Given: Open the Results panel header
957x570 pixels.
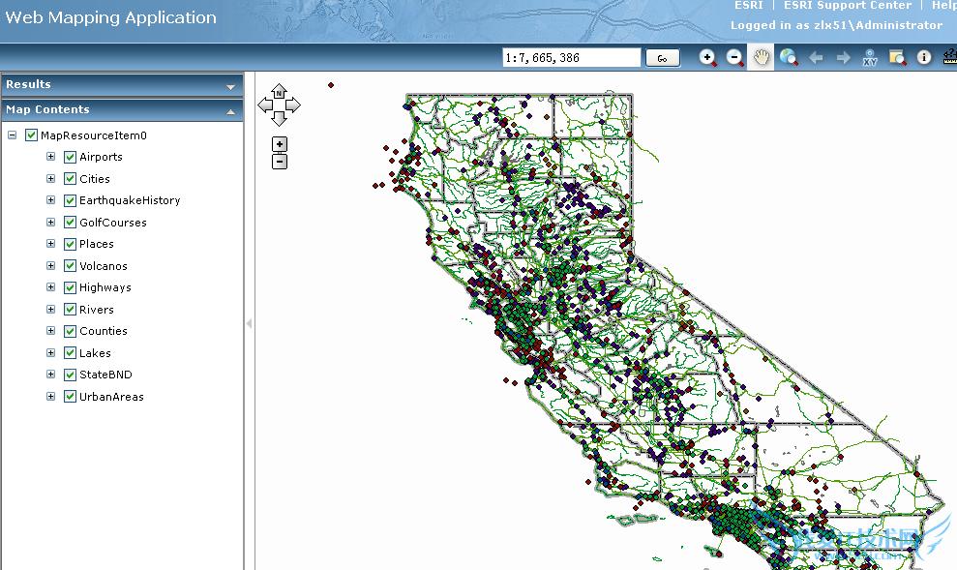Looking at the screenshot, I should [x=122, y=85].
